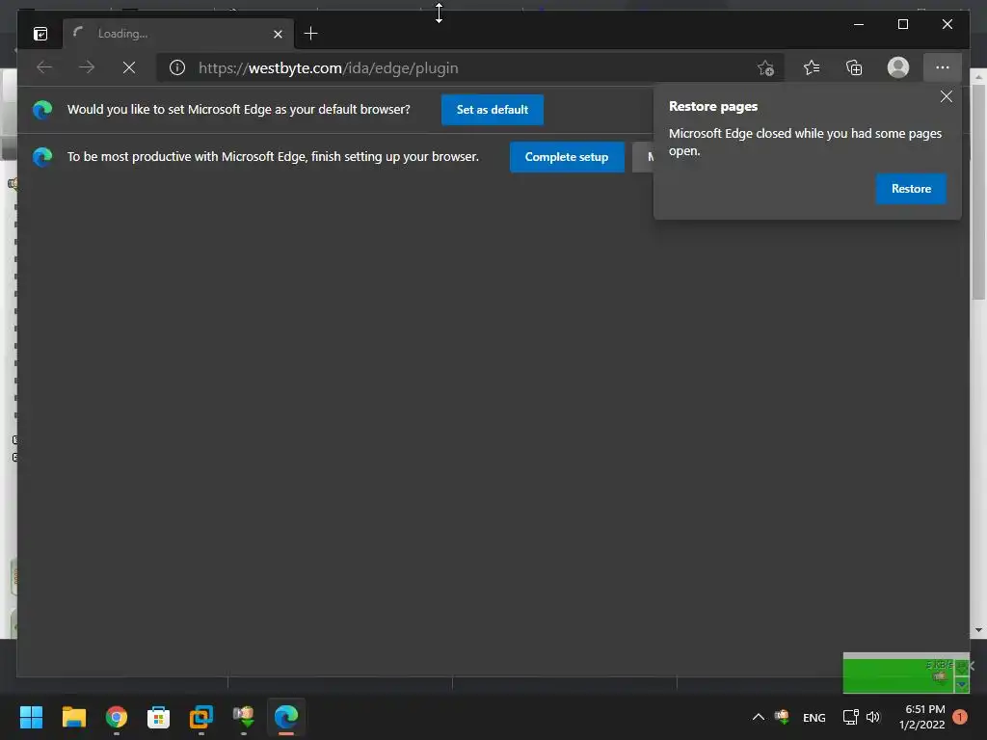Click background window scroll down arrow
This screenshot has height=740, width=987.
click(978, 630)
